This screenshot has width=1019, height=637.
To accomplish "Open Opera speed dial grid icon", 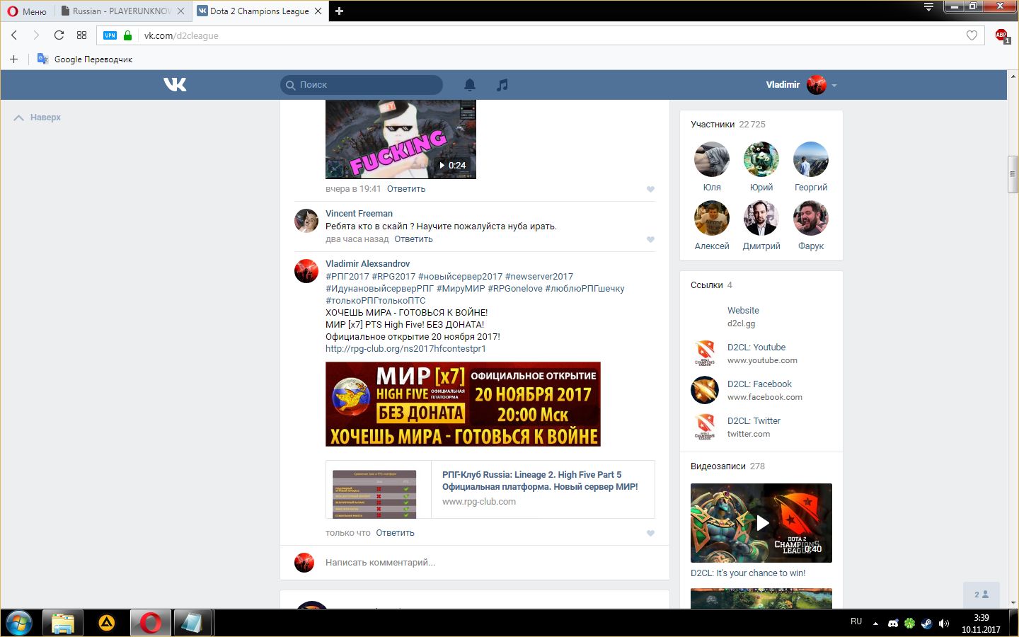I will coord(81,35).
